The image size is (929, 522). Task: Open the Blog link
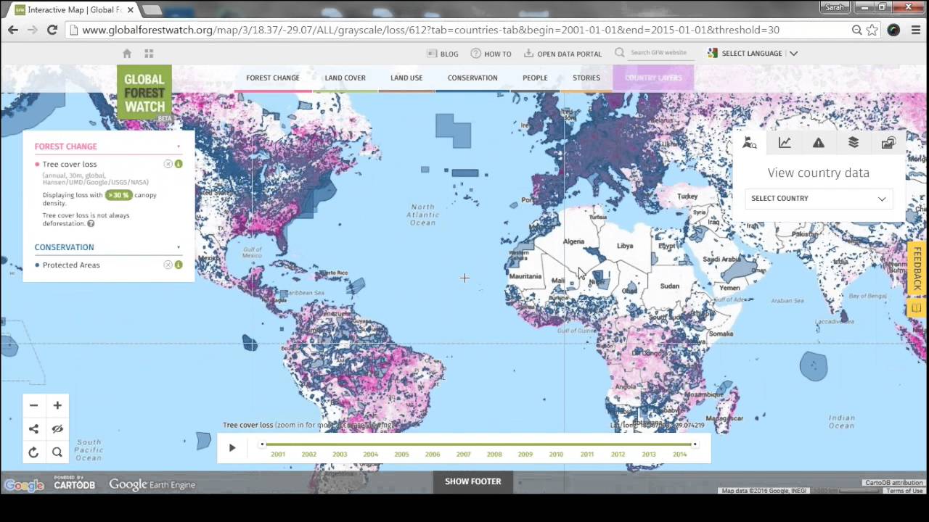pyautogui.click(x=443, y=54)
